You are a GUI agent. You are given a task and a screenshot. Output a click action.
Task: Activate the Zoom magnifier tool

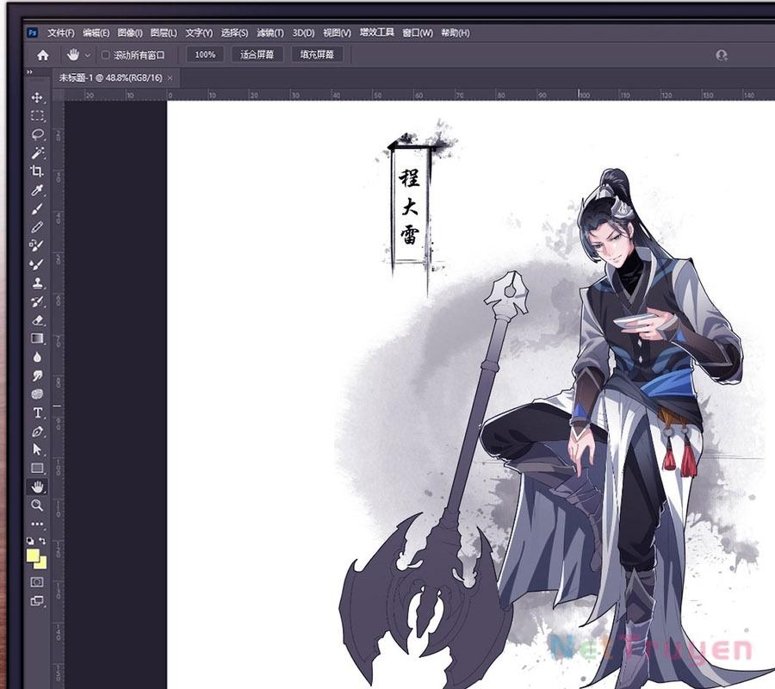(37, 505)
